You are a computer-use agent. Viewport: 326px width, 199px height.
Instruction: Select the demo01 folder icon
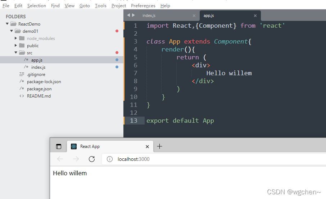pos(18,31)
